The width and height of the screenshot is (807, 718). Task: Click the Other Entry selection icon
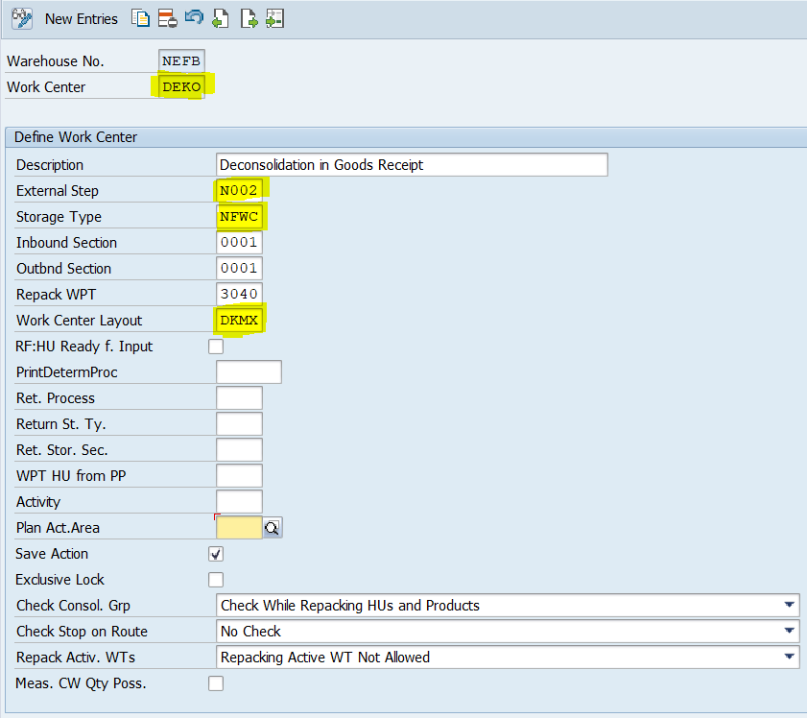274,18
